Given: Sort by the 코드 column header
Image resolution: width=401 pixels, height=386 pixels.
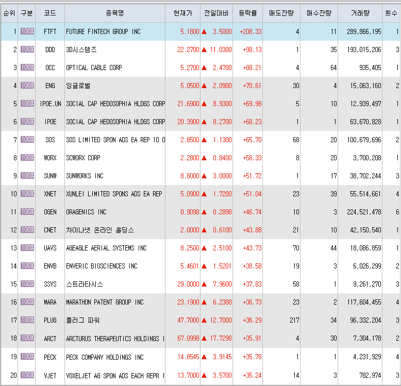Looking at the screenshot, I should [x=50, y=13].
